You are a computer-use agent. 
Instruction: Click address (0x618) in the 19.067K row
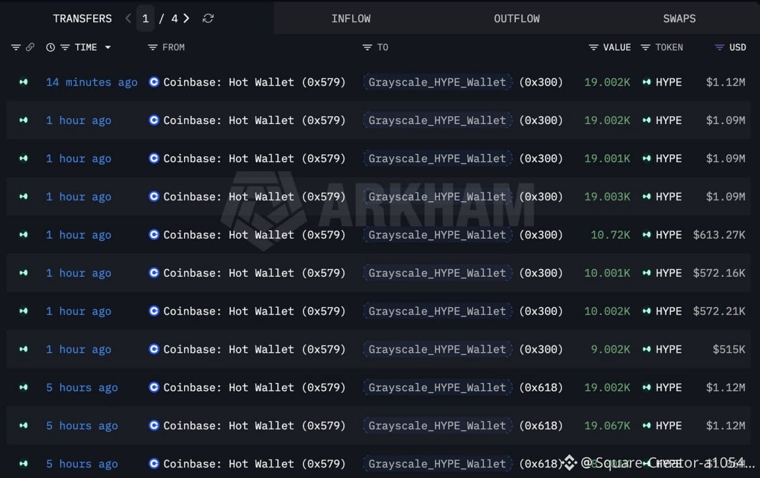coord(541,425)
